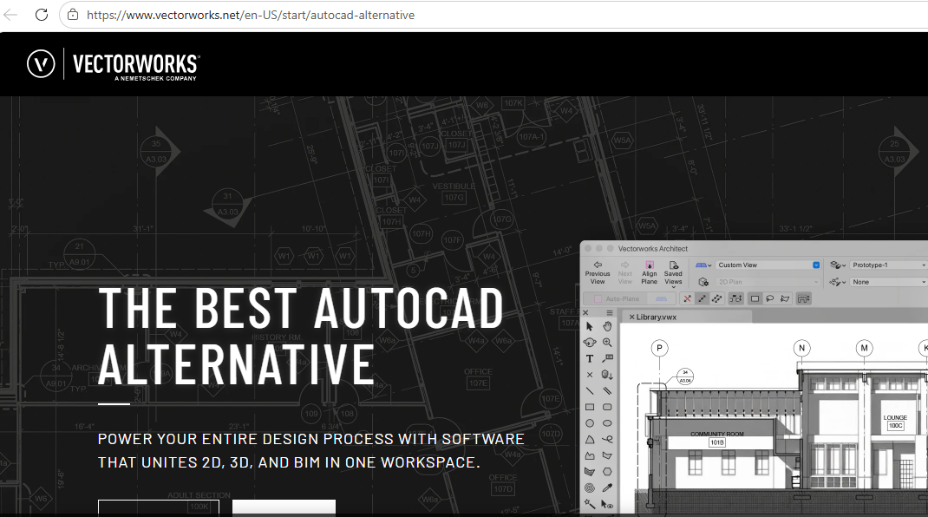The width and height of the screenshot is (928, 517).
Task: Select the Pan hand tool
Action: click(x=607, y=326)
